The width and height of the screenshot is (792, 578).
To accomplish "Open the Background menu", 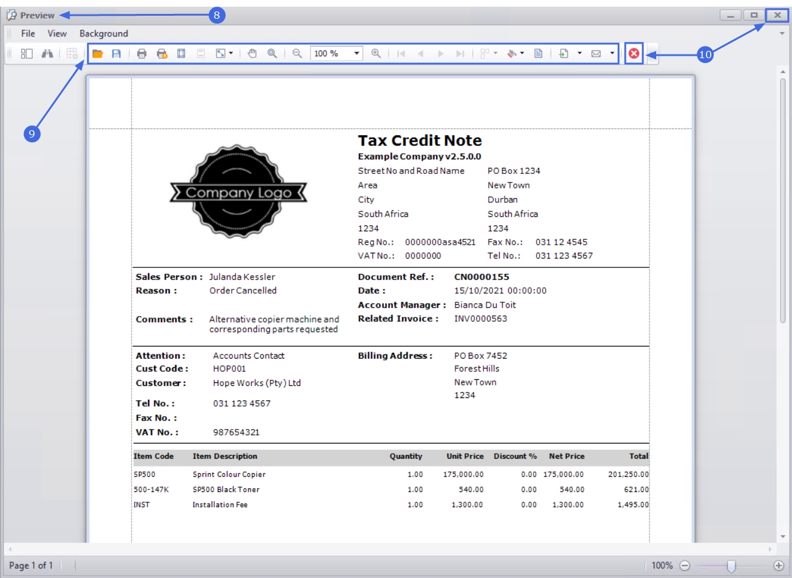I will [104, 33].
